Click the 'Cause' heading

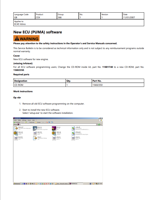16,56
